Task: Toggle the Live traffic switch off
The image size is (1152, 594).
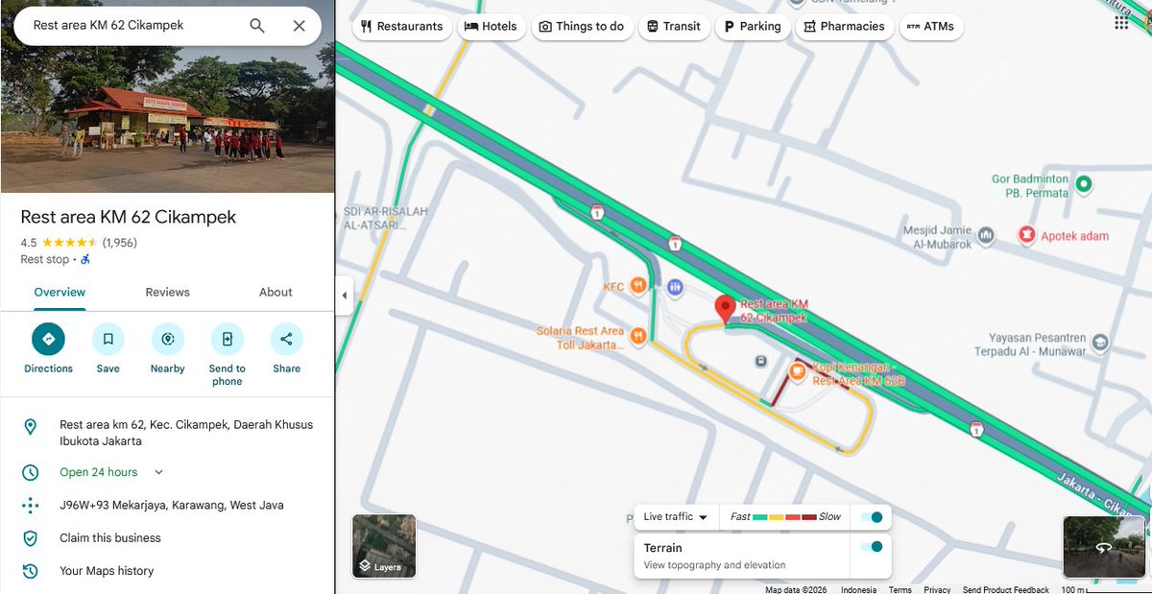Action: click(x=872, y=517)
